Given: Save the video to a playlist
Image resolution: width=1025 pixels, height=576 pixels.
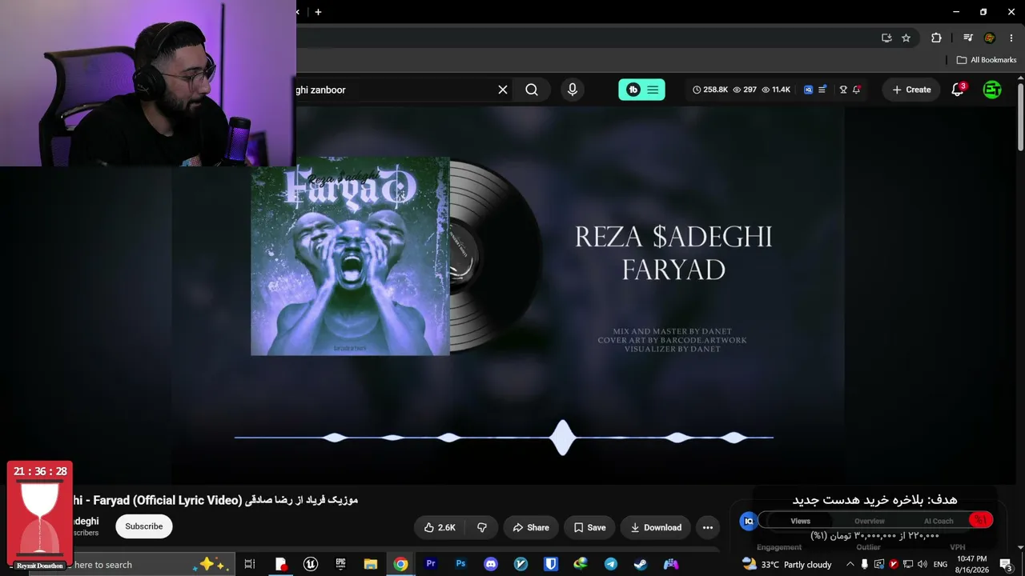Looking at the screenshot, I should (589, 527).
